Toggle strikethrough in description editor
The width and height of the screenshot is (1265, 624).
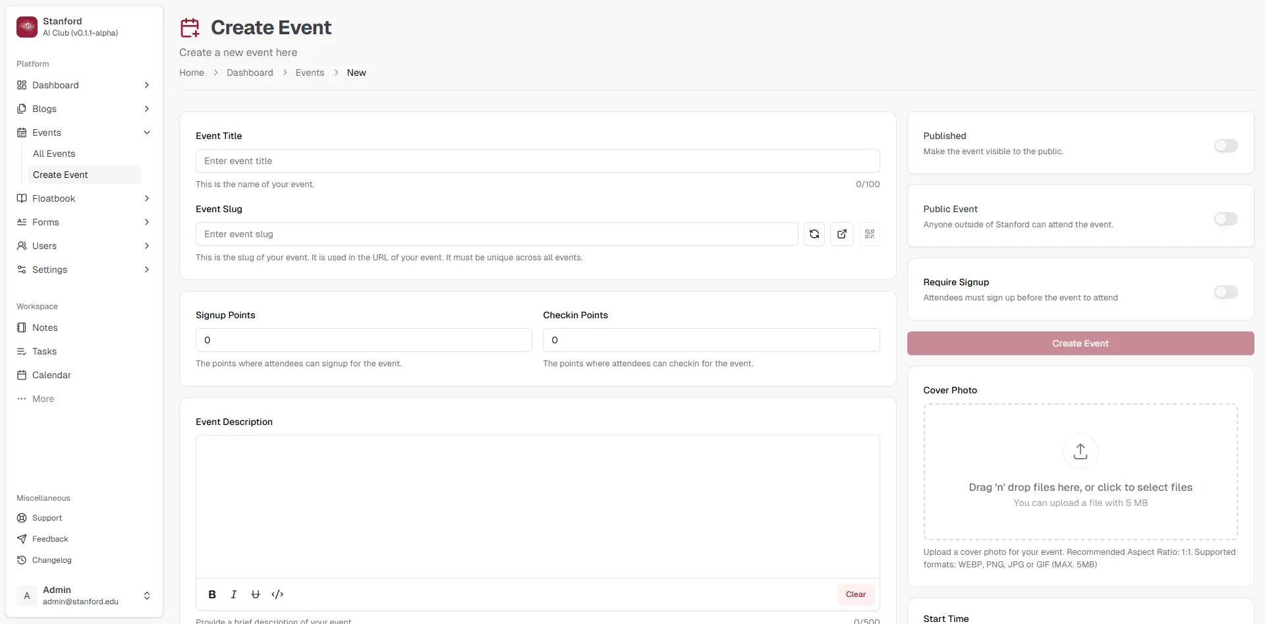click(x=256, y=594)
